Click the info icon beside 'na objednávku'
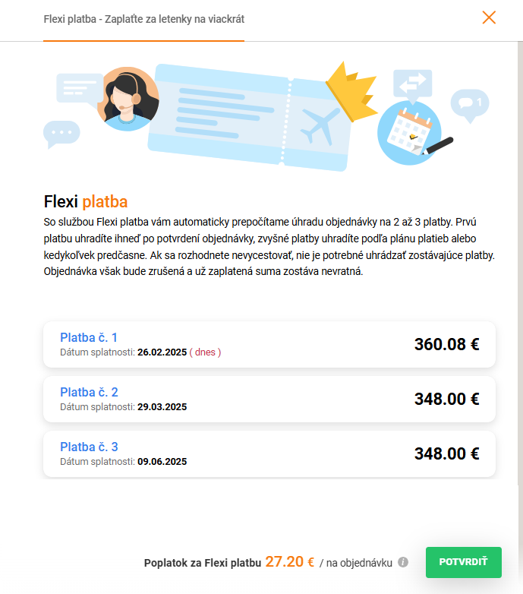 [403, 563]
